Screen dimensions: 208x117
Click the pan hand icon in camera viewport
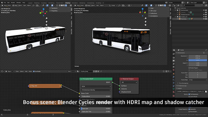[146, 22]
